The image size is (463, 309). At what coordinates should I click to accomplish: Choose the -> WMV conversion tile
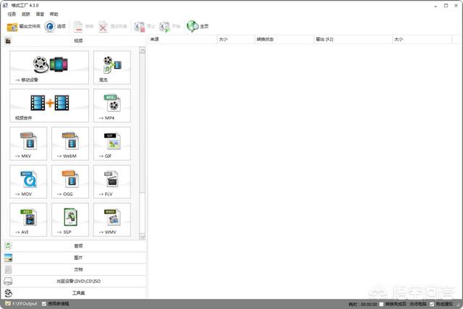[112, 219]
